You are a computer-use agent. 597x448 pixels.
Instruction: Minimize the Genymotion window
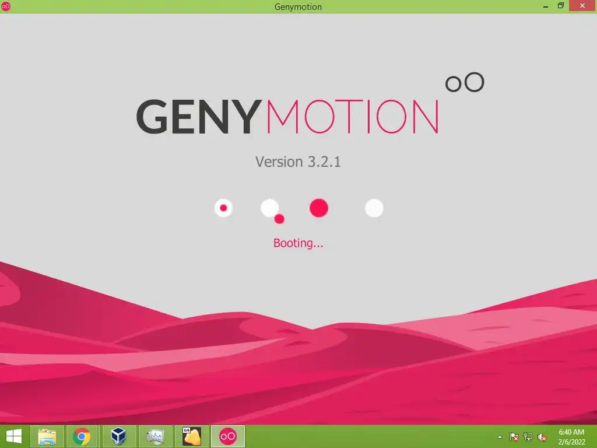pyautogui.click(x=546, y=6)
